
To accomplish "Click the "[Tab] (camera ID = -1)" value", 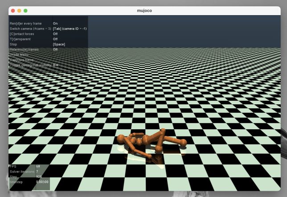I will click(x=70, y=29).
